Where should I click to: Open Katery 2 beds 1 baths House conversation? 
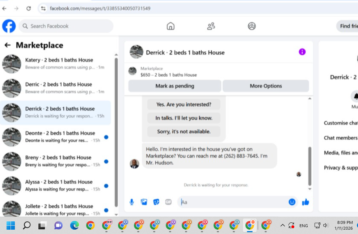(55, 64)
